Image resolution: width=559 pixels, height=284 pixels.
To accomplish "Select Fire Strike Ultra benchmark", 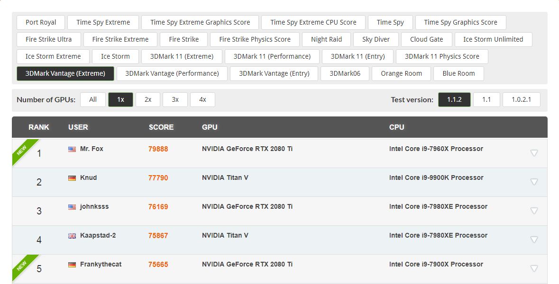I will (x=48, y=39).
